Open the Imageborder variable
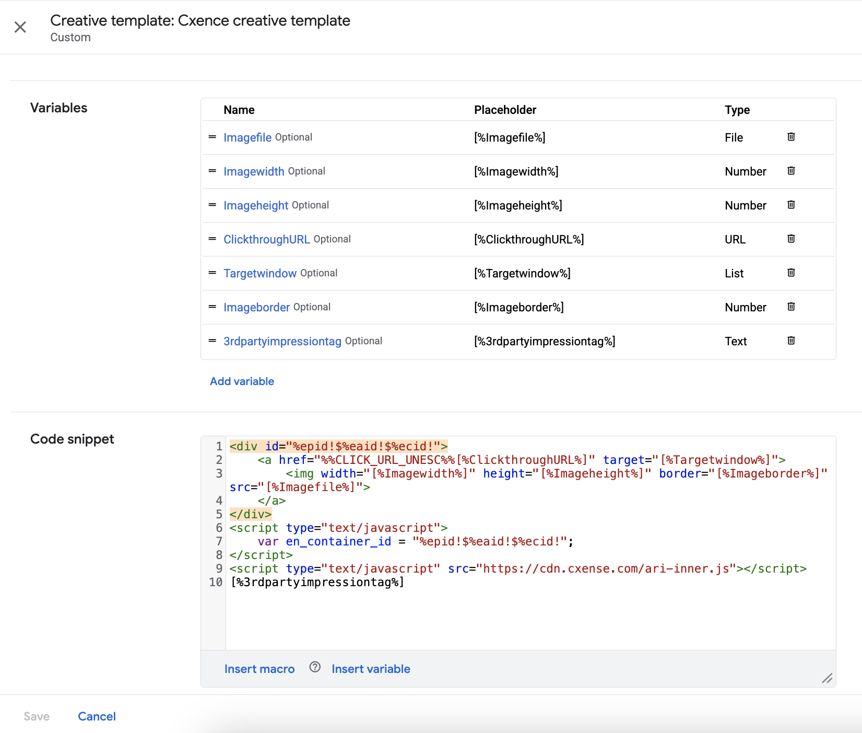Viewport: 862px width, 733px height. [x=256, y=307]
